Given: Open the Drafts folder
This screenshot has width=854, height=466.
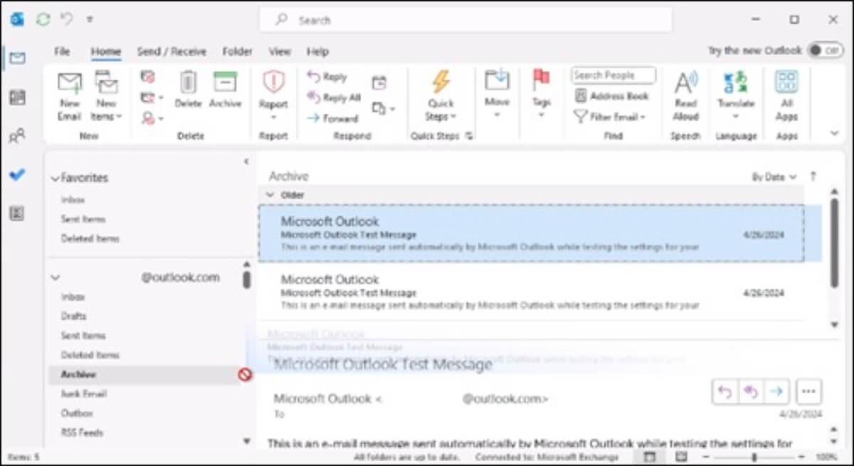Looking at the screenshot, I should (x=73, y=316).
